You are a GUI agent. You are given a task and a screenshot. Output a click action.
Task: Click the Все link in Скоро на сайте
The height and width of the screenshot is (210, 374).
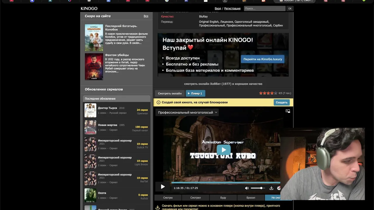point(146,16)
